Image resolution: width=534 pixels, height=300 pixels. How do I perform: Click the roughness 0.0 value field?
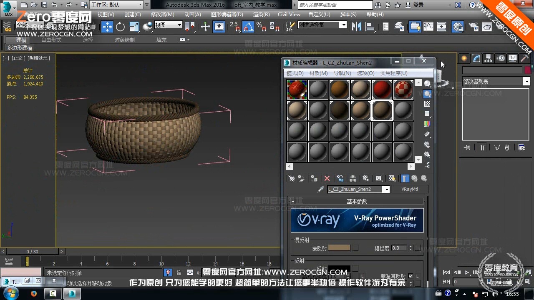coord(399,248)
